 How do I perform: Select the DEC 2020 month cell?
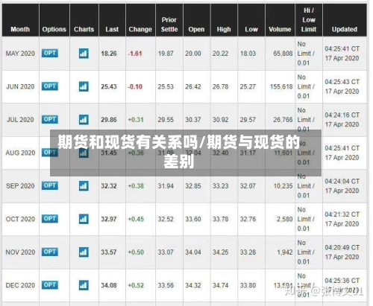pos(20,285)
